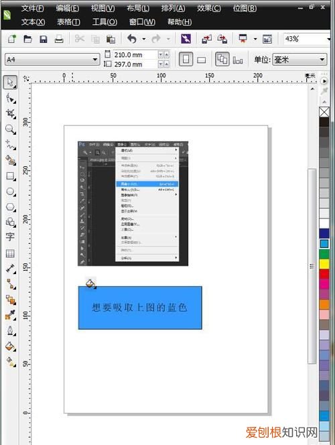The height and width of the screenshot is (445, 335).
Task: Select the Dimension tool
Action: point(11,268)
